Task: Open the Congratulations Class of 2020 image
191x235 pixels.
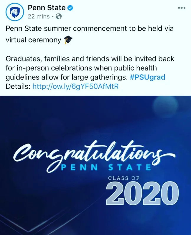Action: tap(95, 165)
